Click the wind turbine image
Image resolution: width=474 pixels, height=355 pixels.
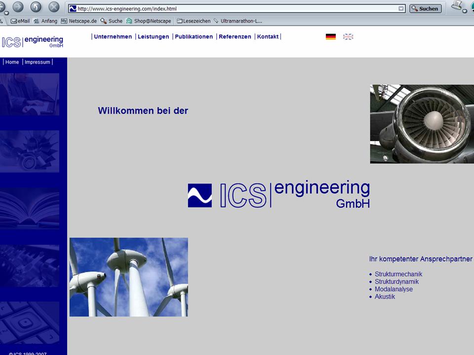point(128,277)
